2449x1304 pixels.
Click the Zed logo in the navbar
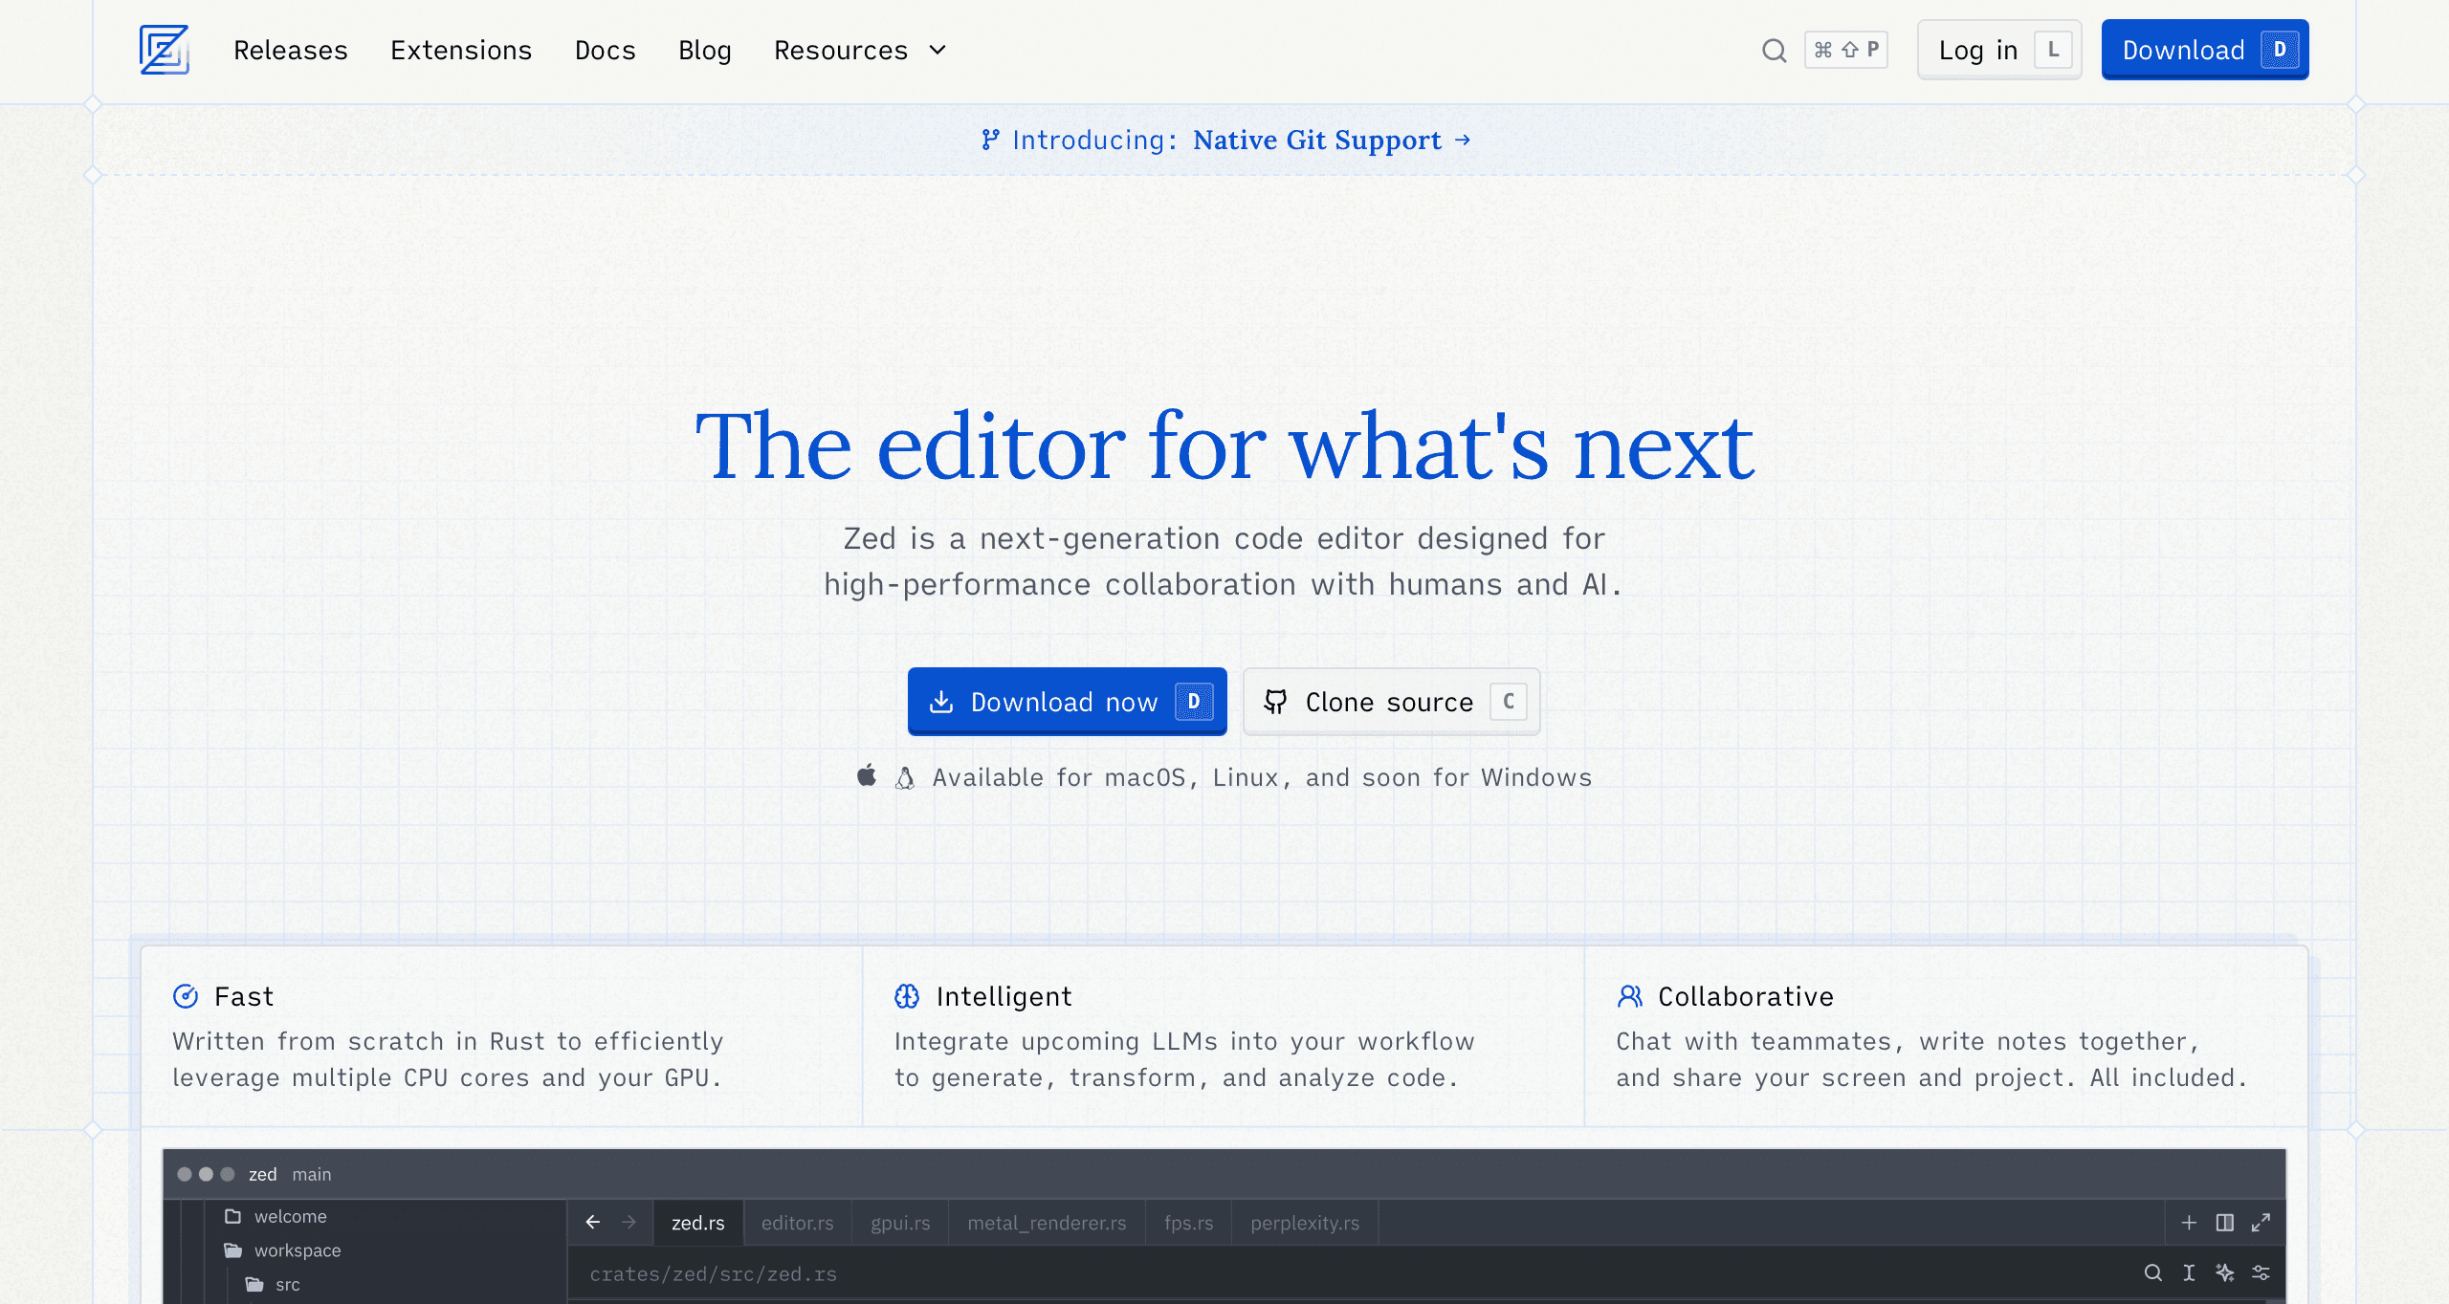[x=164, y=50]
